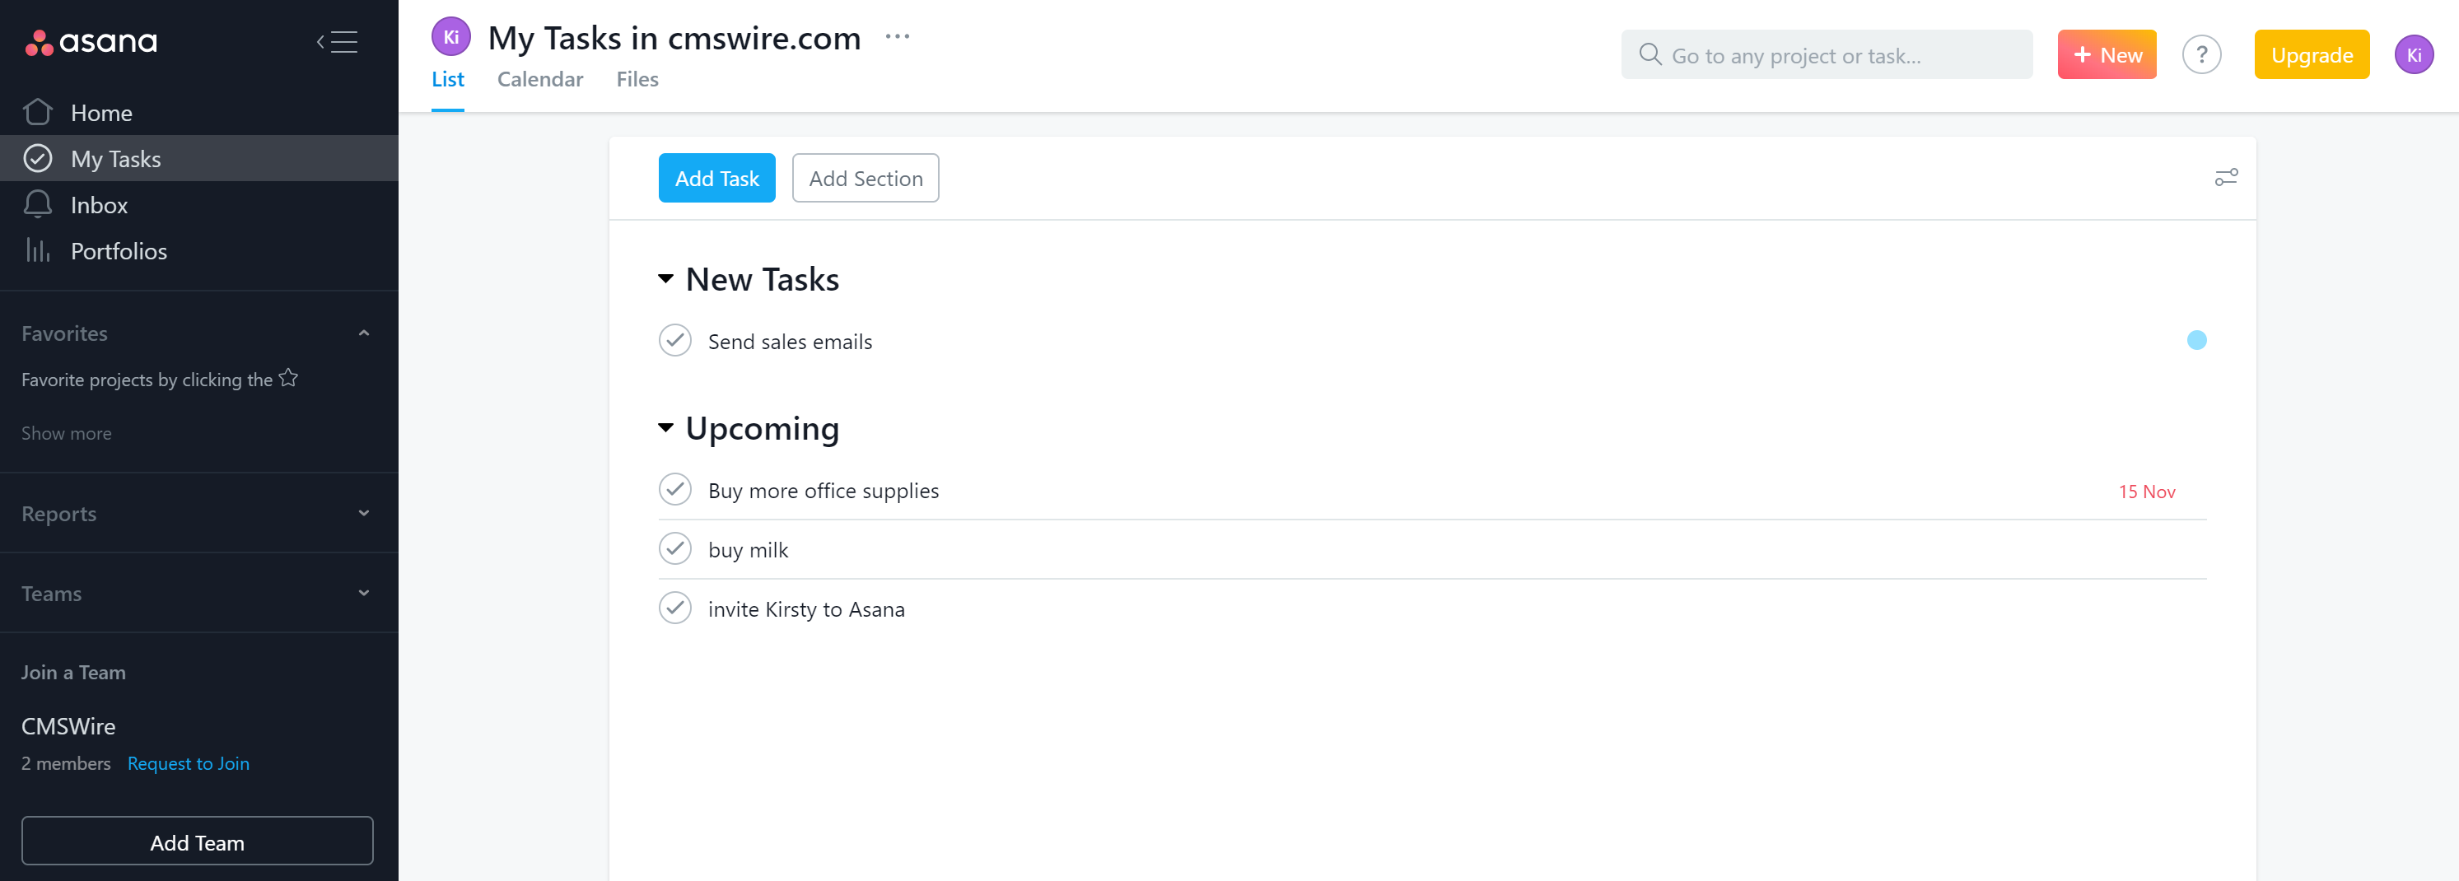This screenshot has height=881, width=2459.
Task: Collapse the New Tasks section
Action: pos(665,279)
